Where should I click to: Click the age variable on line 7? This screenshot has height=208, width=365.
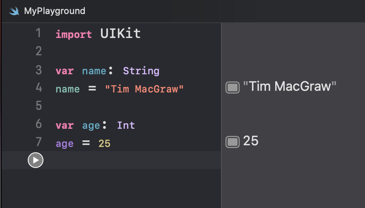(x=65, y=144)
